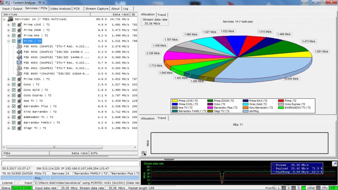This screenshot has width=338, height=190.
Task: Click the light-blue stuffing legend swatch
Action: click(x=245, y=111)
